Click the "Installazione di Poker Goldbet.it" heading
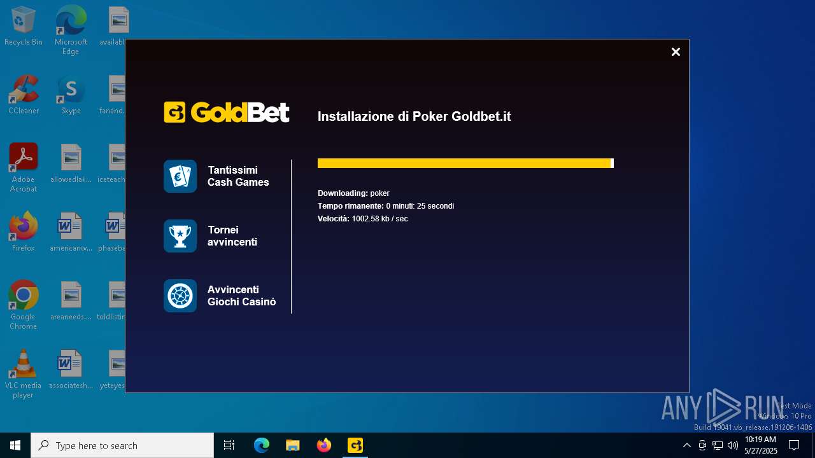Screen dimensions: 815x458 415,116
